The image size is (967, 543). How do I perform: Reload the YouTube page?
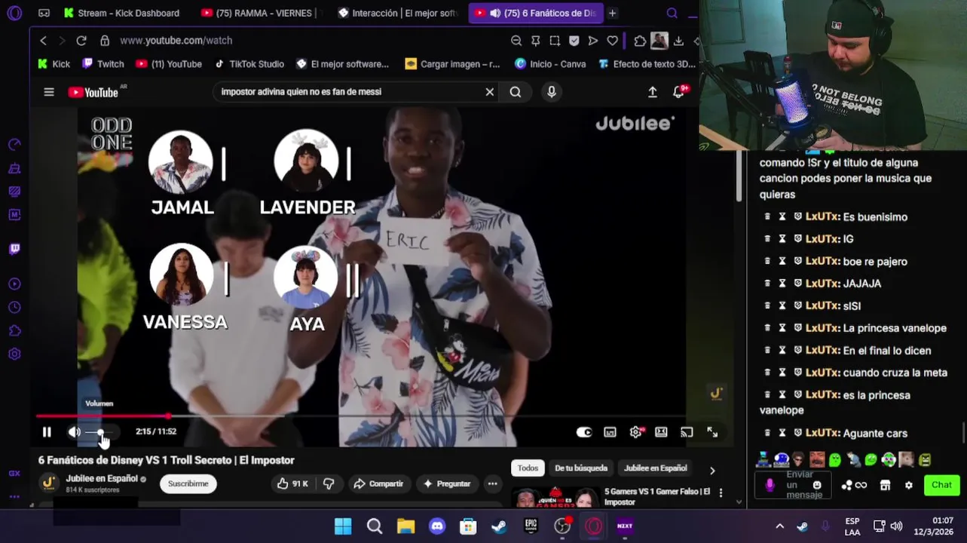[x=81, y=41]
